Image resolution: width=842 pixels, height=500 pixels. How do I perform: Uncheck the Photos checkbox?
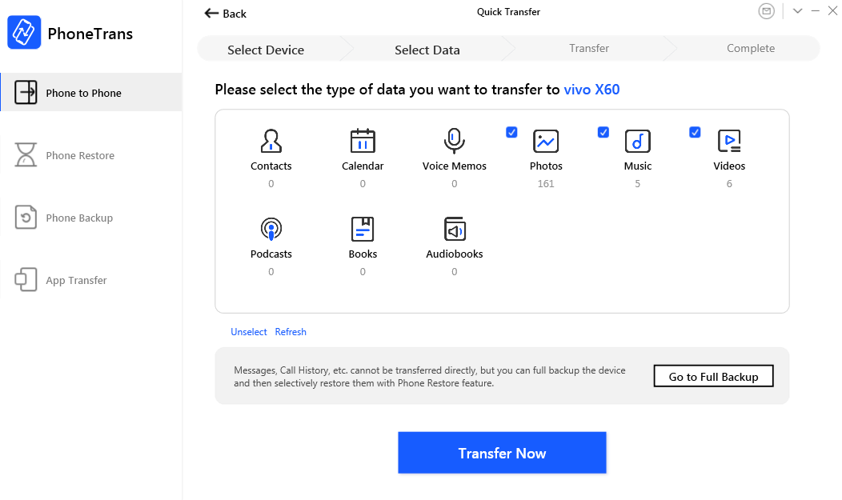[511, 132]
